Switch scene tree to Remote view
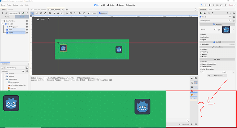This screenshot has height=128, width=237. [x=8, y=17]
